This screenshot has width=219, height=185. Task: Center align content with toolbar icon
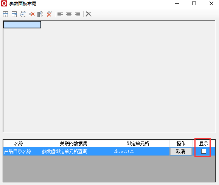(69, 14)
